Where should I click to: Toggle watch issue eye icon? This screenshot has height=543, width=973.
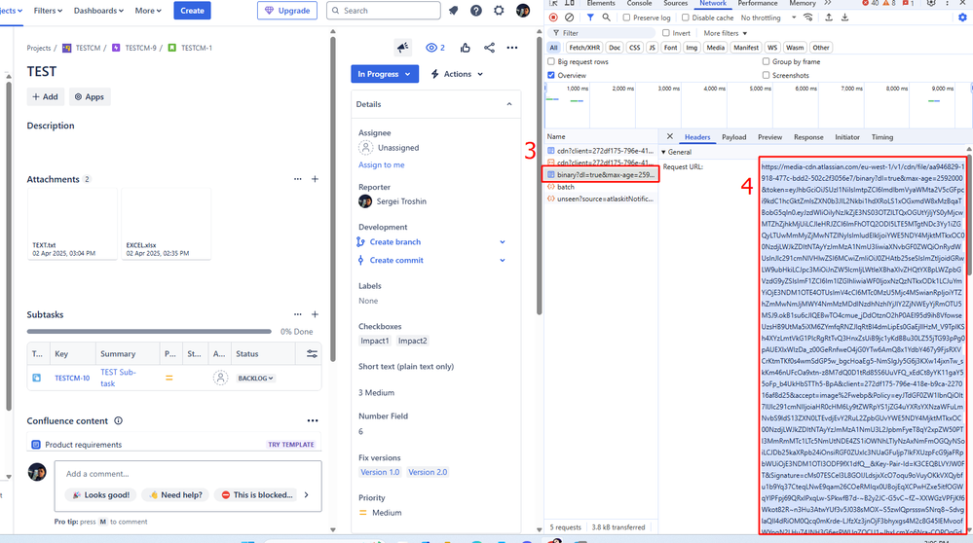[435, 48]
